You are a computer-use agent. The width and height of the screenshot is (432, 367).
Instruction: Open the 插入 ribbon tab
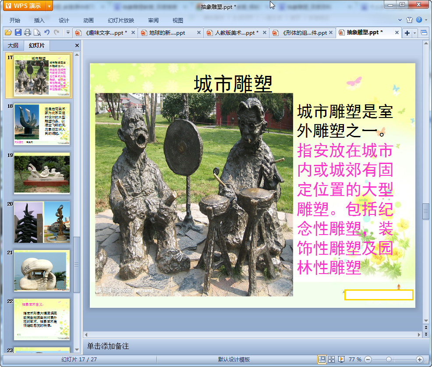coord(39,20)
